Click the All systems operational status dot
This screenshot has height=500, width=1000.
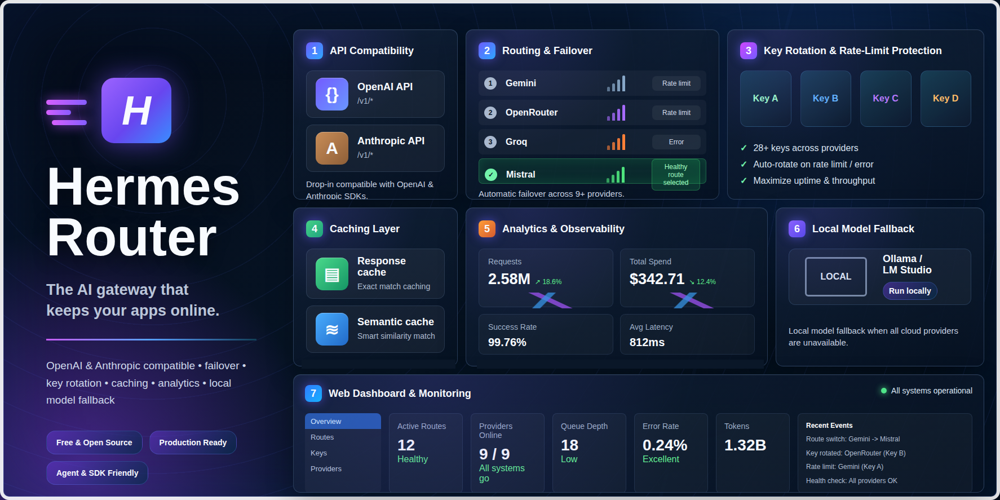(x=884, y=391)
